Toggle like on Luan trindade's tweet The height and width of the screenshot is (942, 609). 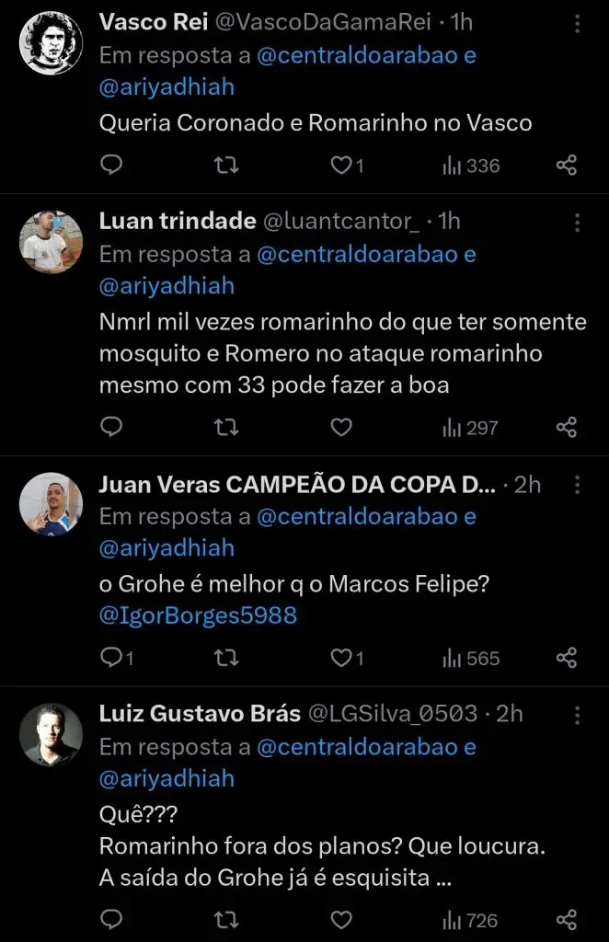point(339,427)
